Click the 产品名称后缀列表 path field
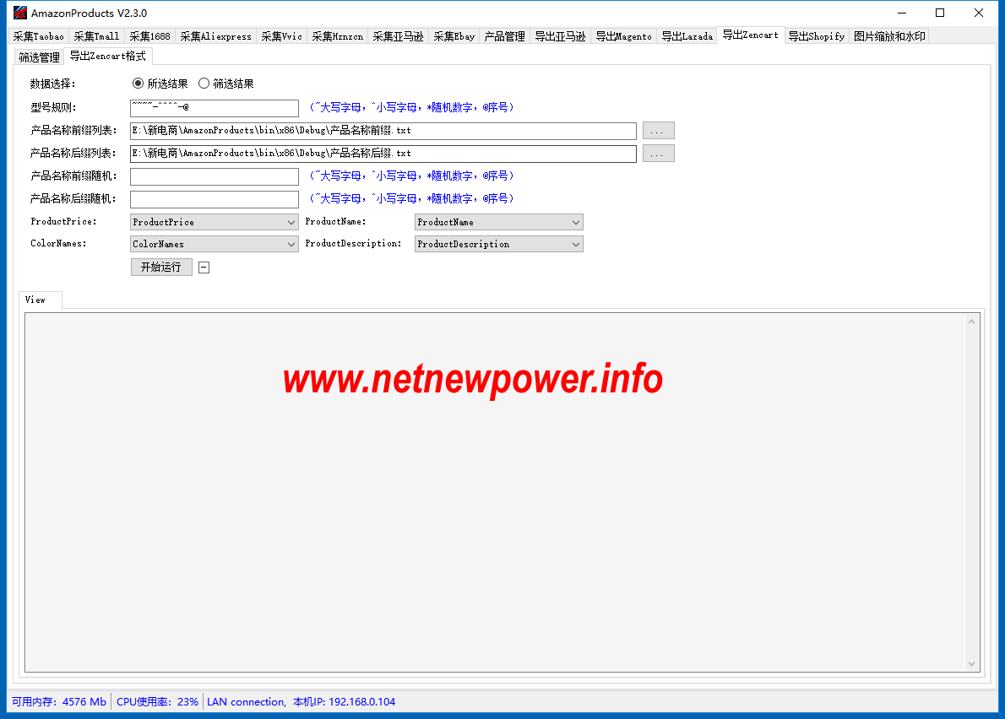This screenshot has width=1005, height=719. [x=383, y=154]
